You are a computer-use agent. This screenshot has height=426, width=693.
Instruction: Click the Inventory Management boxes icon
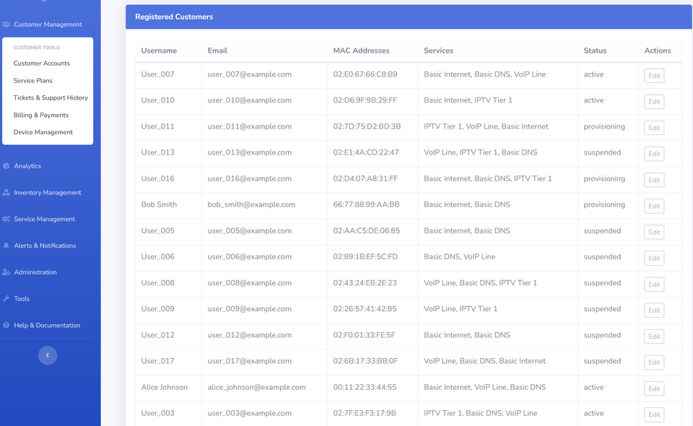6,193
